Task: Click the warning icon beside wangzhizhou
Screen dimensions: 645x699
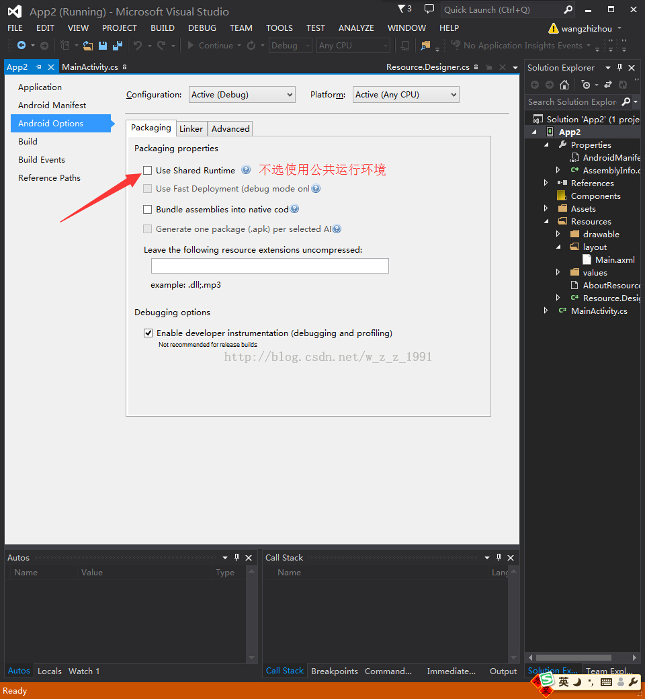Action: [553, 28]
